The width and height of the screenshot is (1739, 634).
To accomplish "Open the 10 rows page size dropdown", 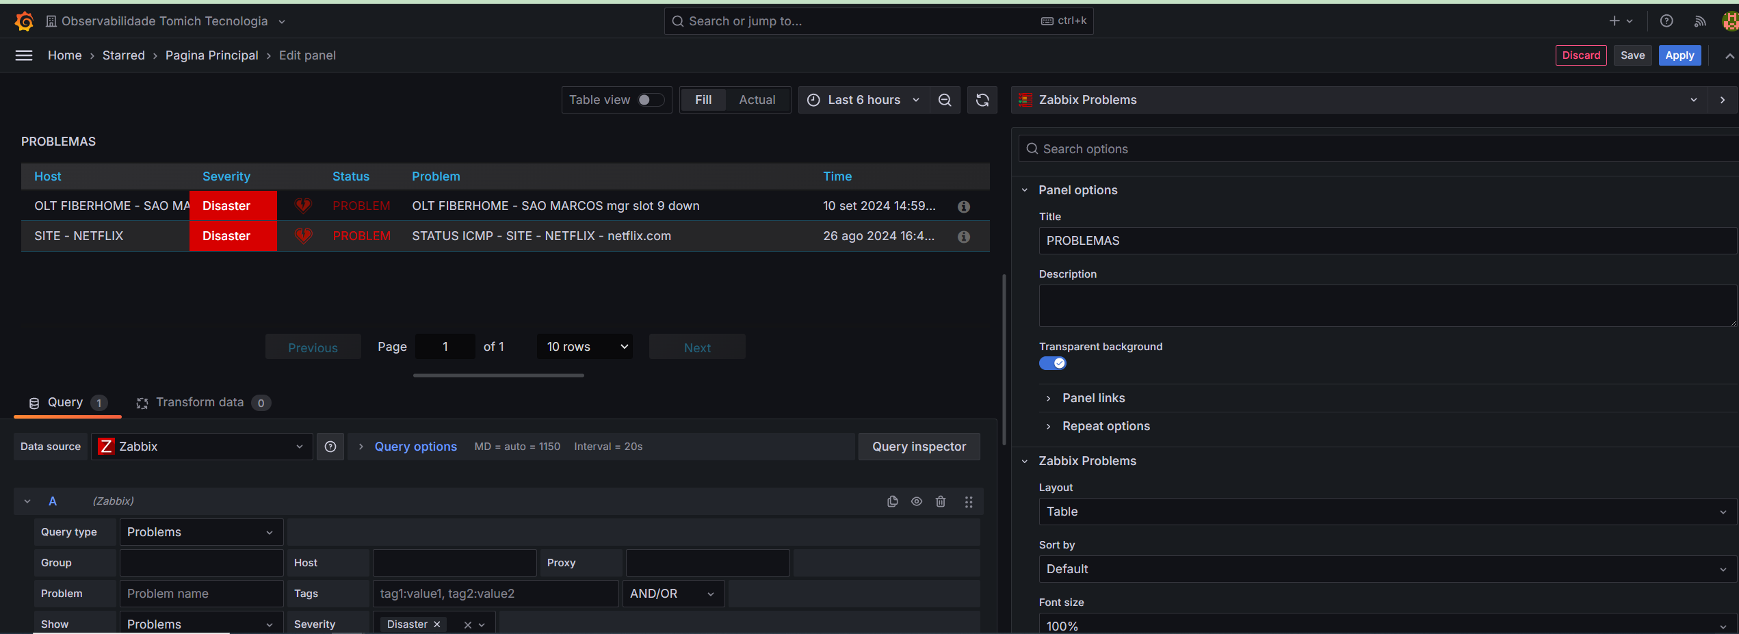I will [x=585, y=347].
